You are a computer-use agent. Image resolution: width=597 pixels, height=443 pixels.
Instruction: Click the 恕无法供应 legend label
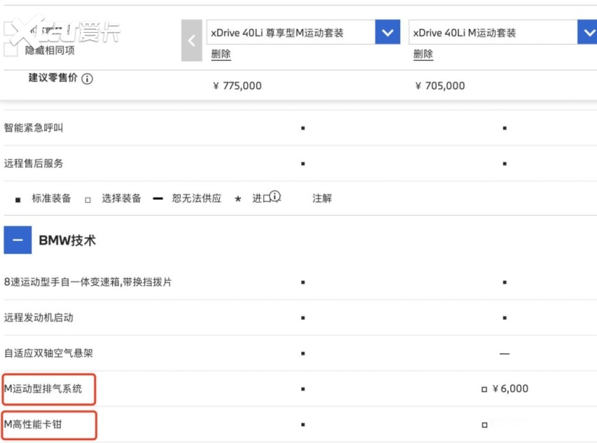pos(196,198)
